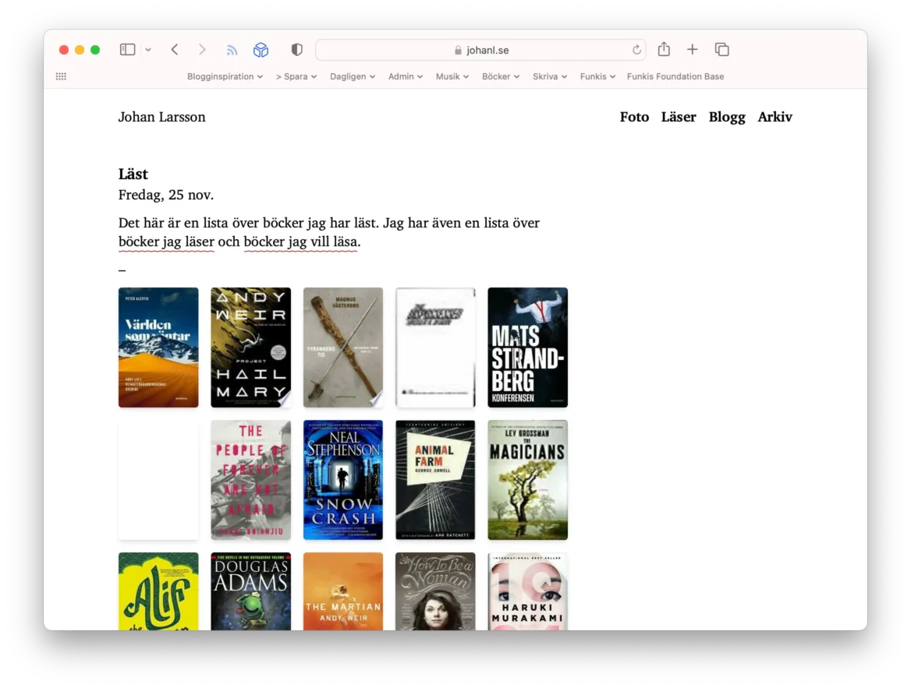Open How To Be a Woman cover
Image resolution: width=911 pixels, height=688 pixels.
coord(436,591)
